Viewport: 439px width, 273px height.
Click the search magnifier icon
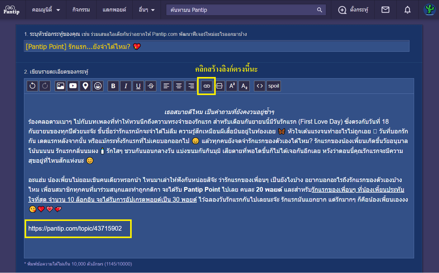pos(319,10)
